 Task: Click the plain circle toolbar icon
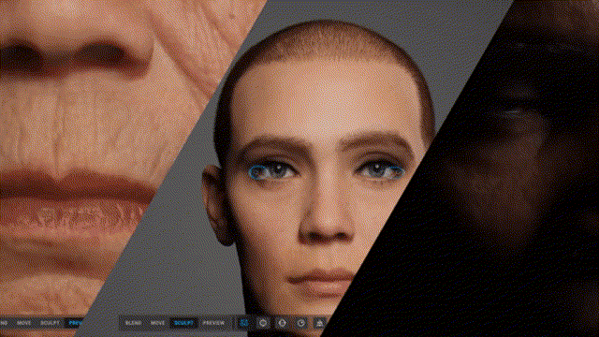(263, 323)
